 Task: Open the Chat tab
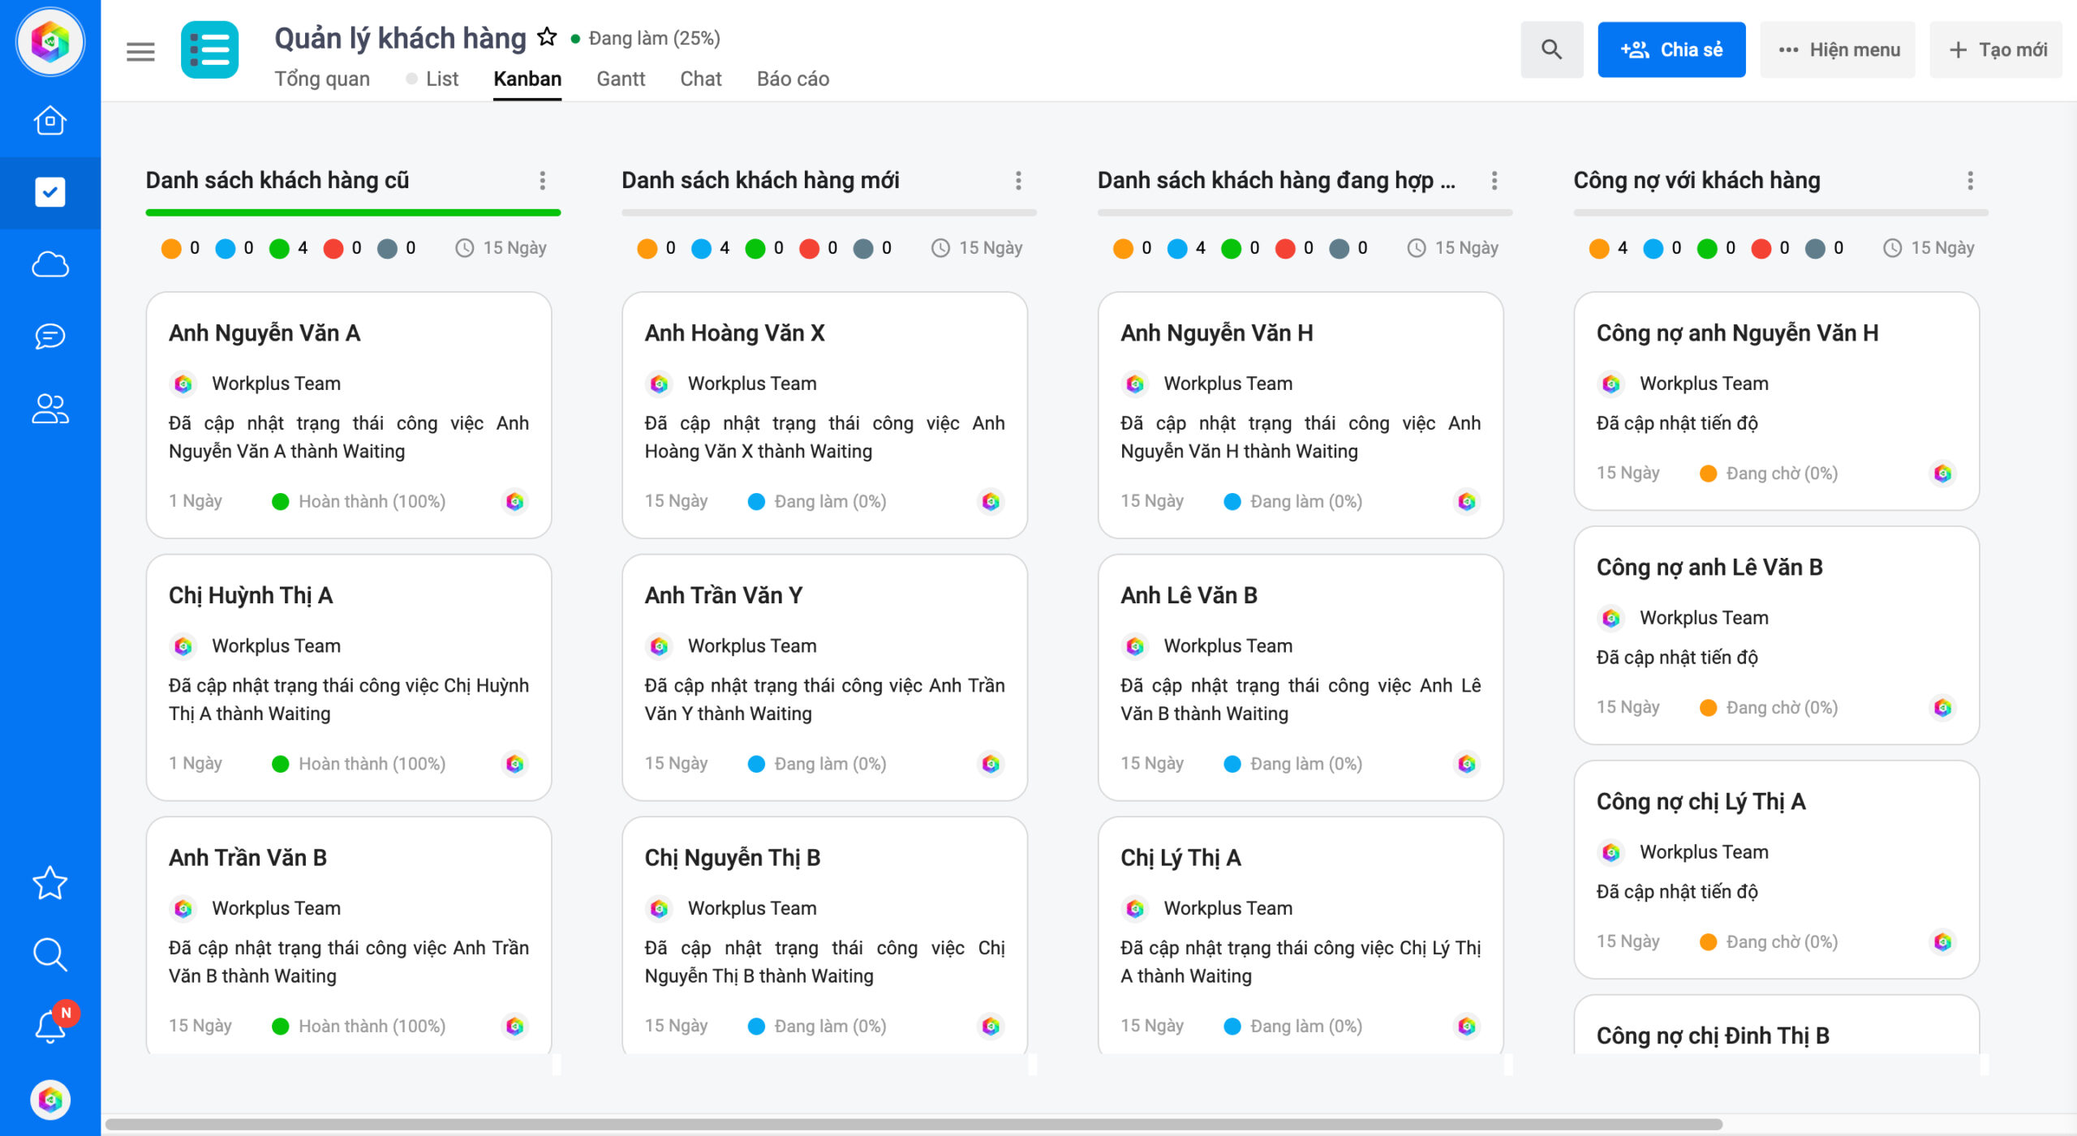701,79
